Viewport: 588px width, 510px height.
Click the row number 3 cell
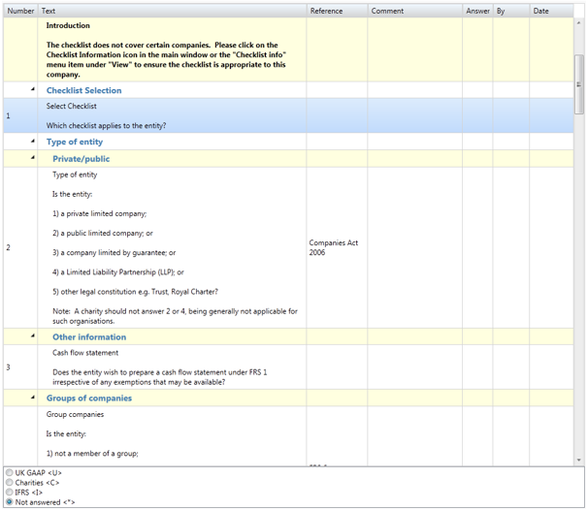point(20,367)
